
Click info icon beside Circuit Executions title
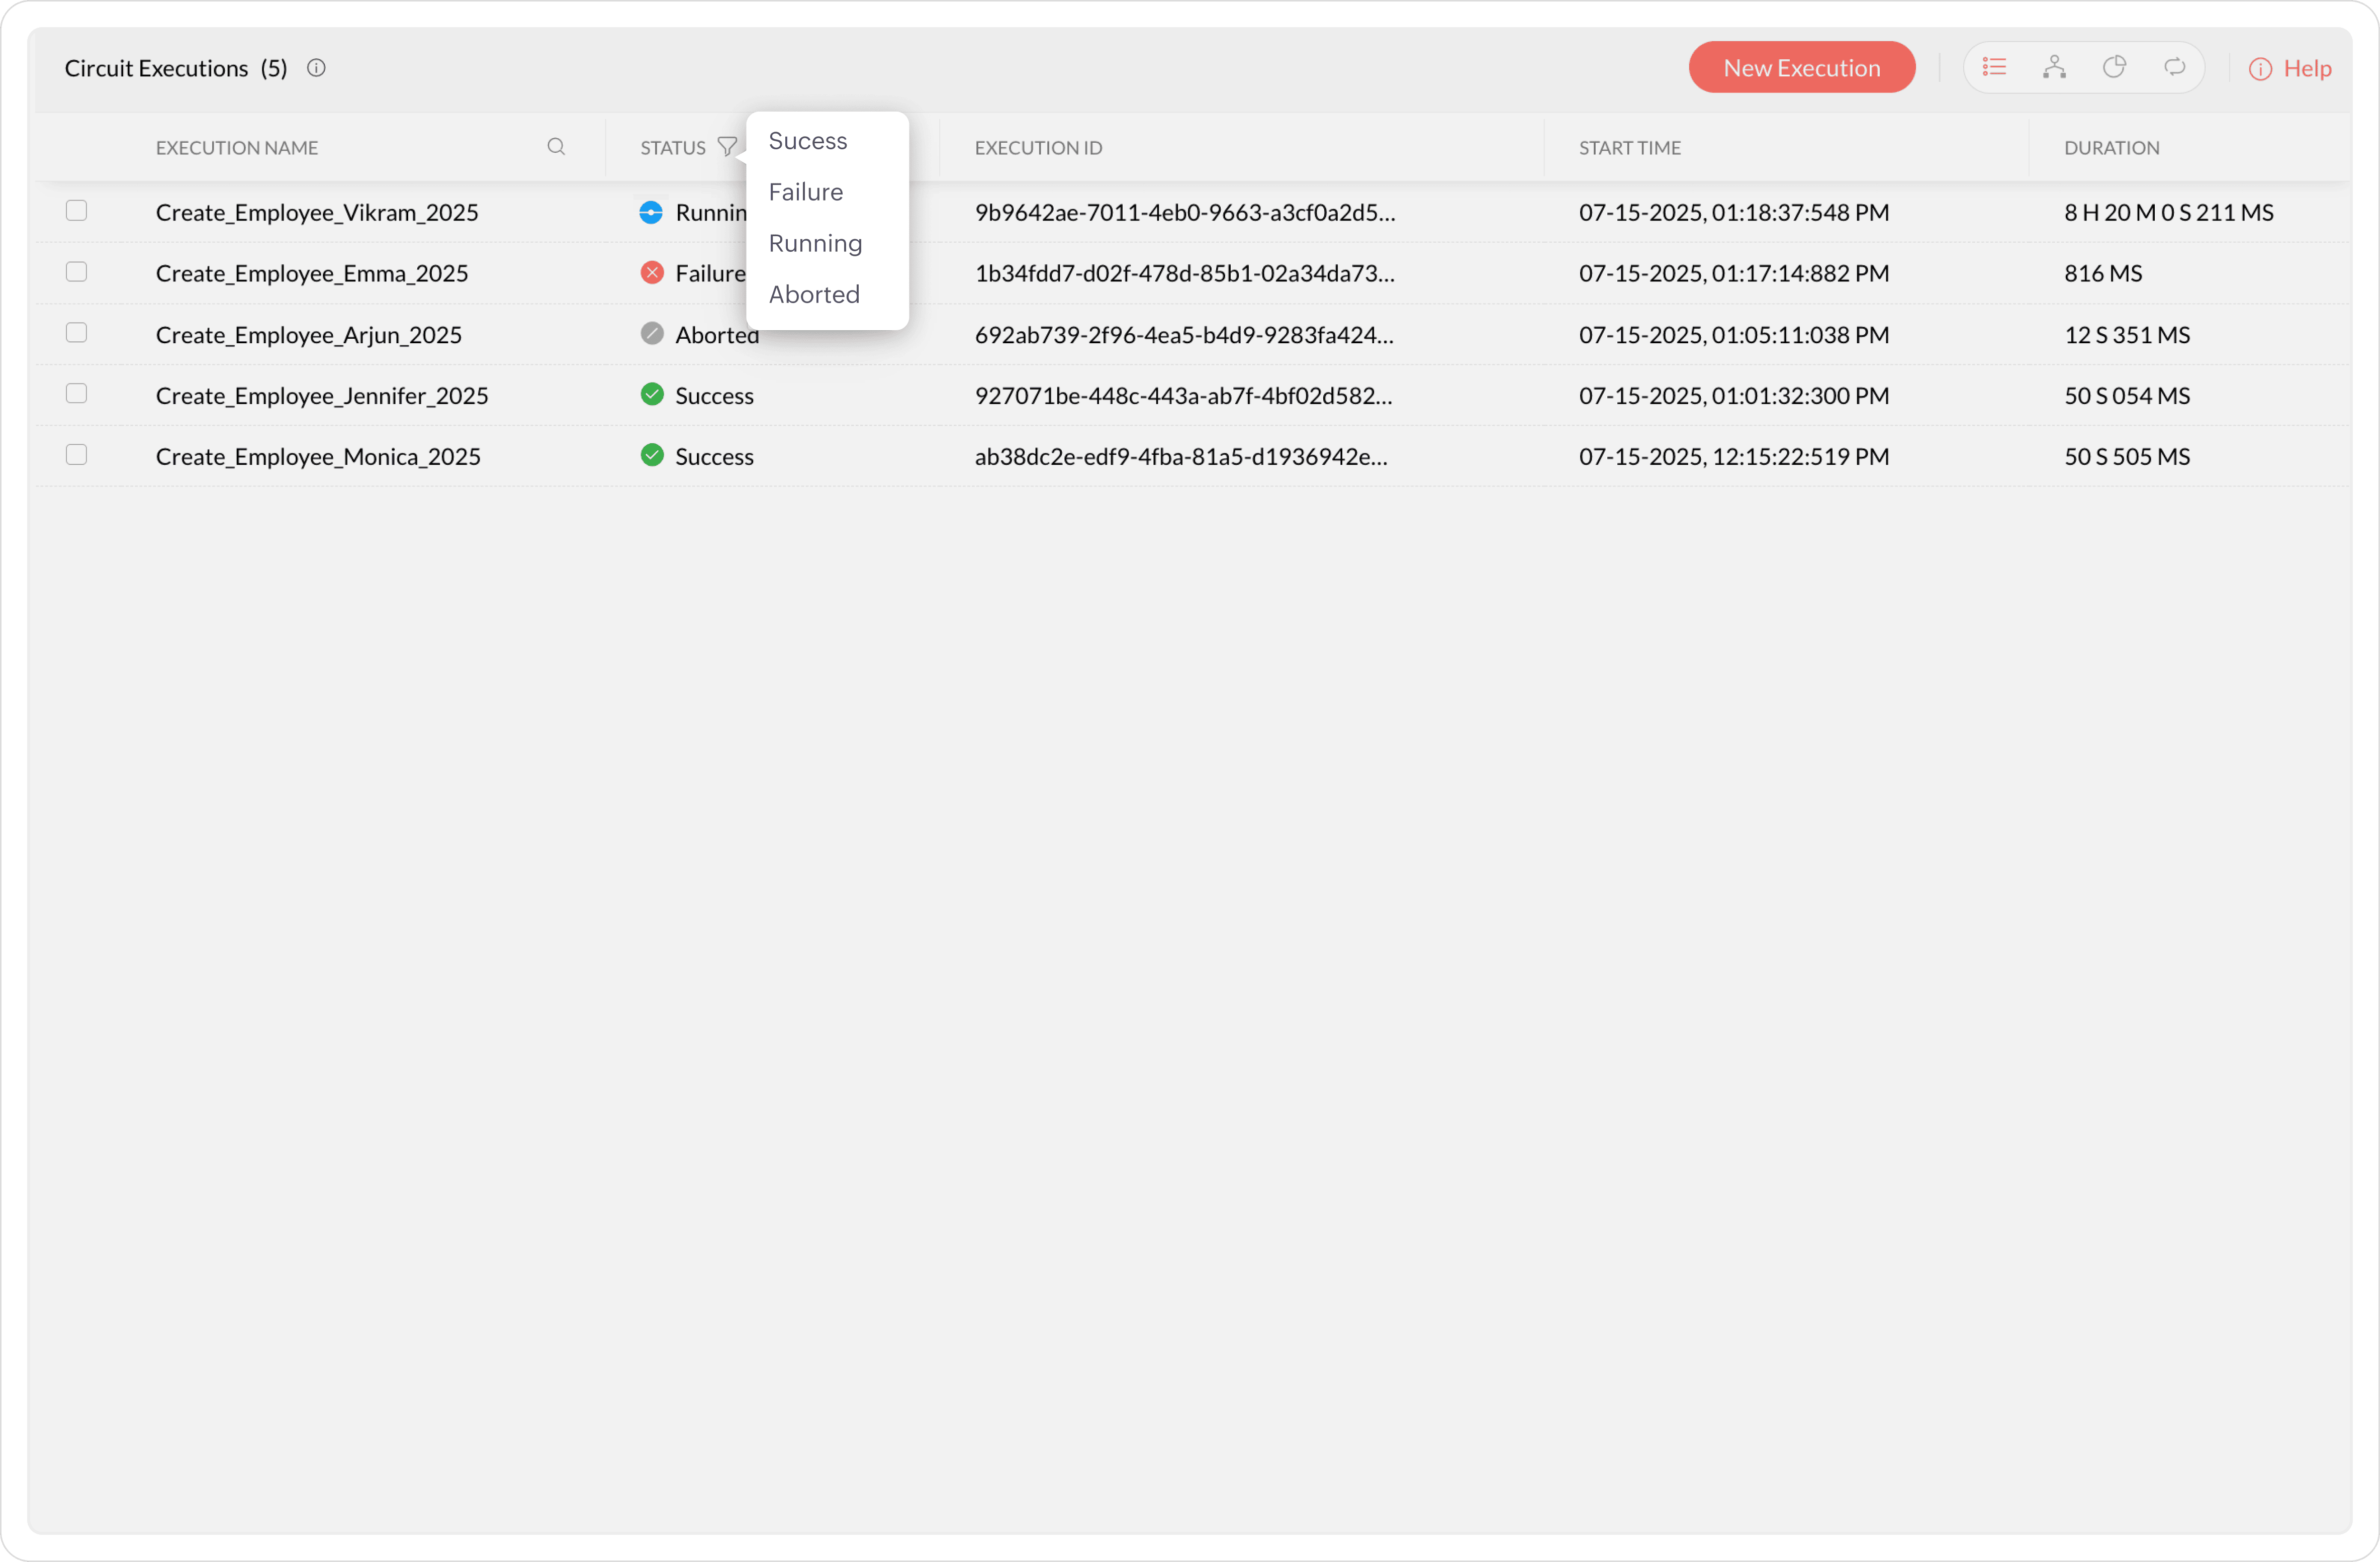(316, 68)
